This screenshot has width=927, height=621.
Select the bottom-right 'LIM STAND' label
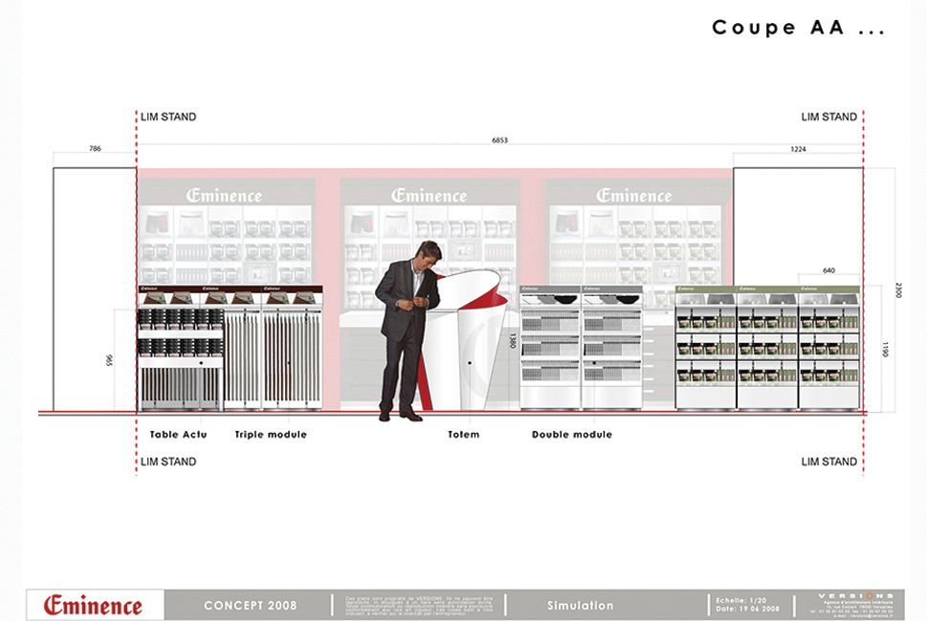coord(828,461)
